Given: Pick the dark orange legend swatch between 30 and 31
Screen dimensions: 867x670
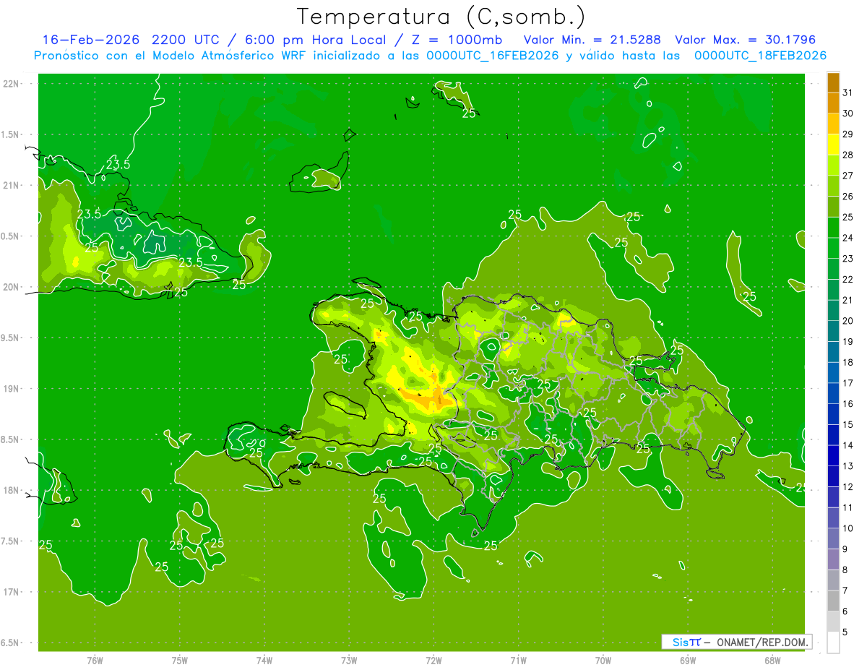Looking at the screenshot, I should click(x=833, y=103).
